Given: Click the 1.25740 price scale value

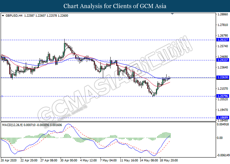Looking at the screenshot, I should (x=223, y=46).
